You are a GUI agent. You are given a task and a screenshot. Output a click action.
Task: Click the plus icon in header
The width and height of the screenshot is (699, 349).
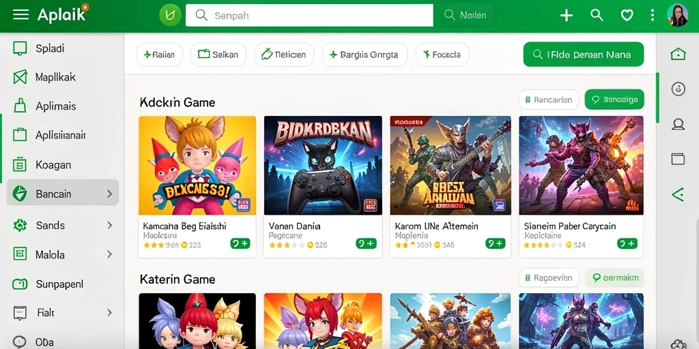pyautogui.click(x=566, y=16)
